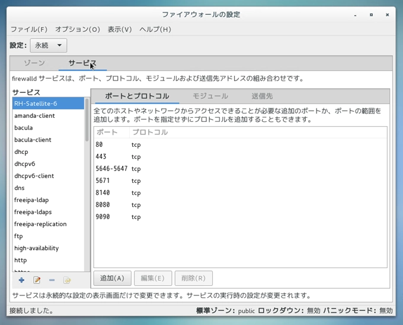403x325 pixels.
Task: Select the ftp service
Action: pos(49,236)
